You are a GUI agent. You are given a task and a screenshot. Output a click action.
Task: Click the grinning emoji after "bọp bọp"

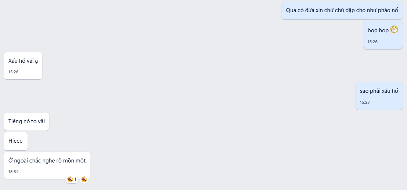click(x=394, y=30)
